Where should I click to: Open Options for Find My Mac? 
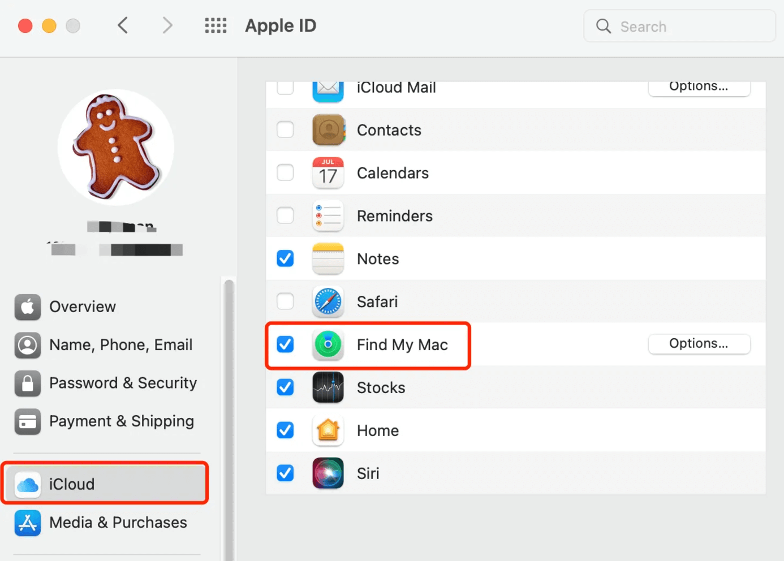[x=699, y=344]
